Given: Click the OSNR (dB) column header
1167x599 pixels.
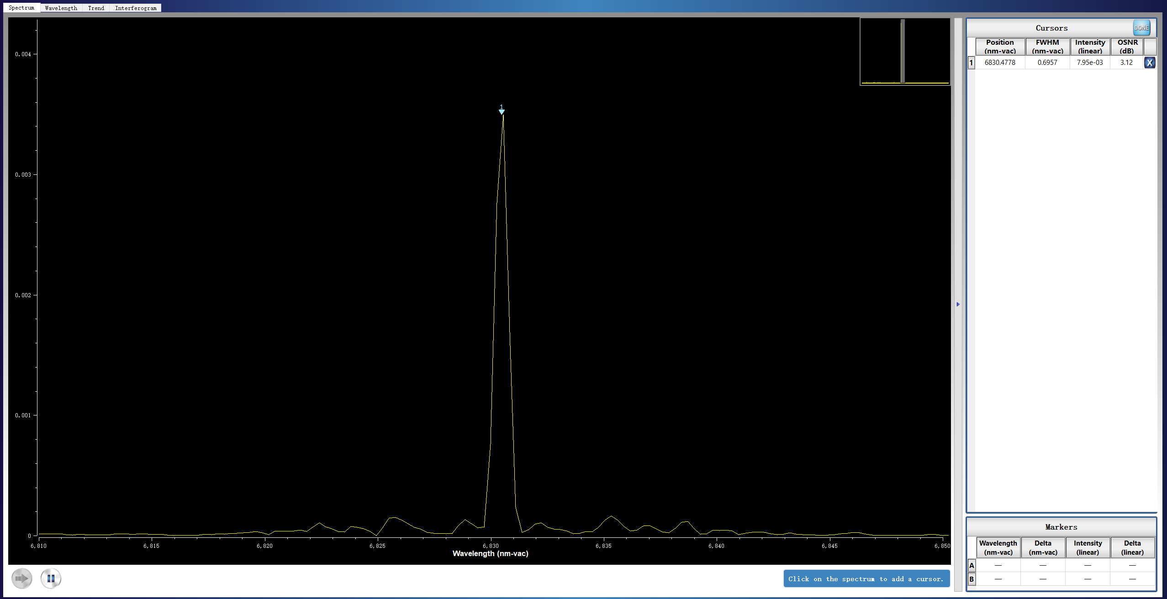Looking at the screenshot, I should pyautogui.click(x=1127, y=47).
